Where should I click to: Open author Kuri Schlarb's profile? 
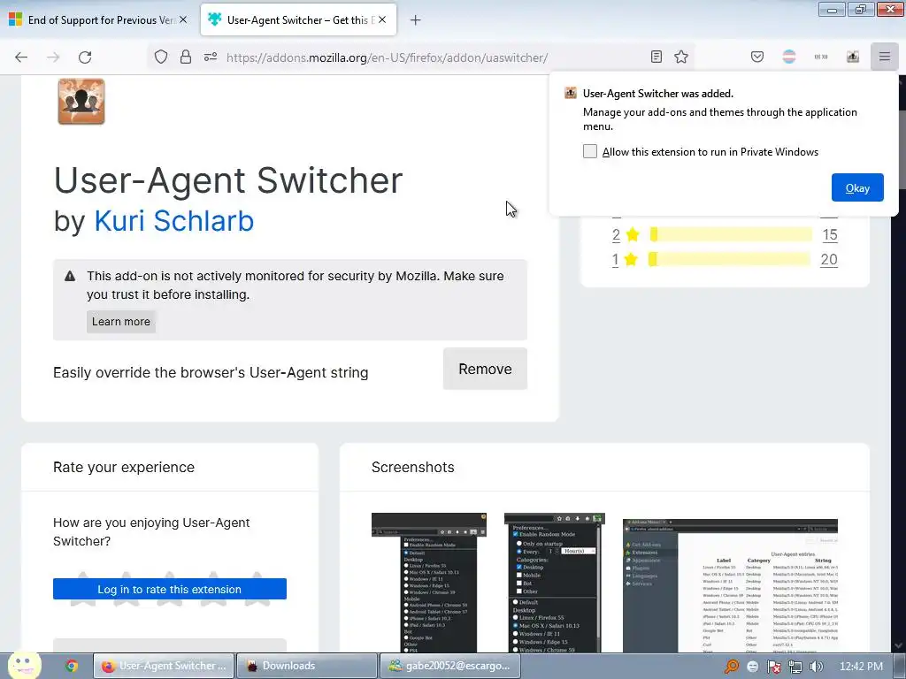[x=174, y=221]
